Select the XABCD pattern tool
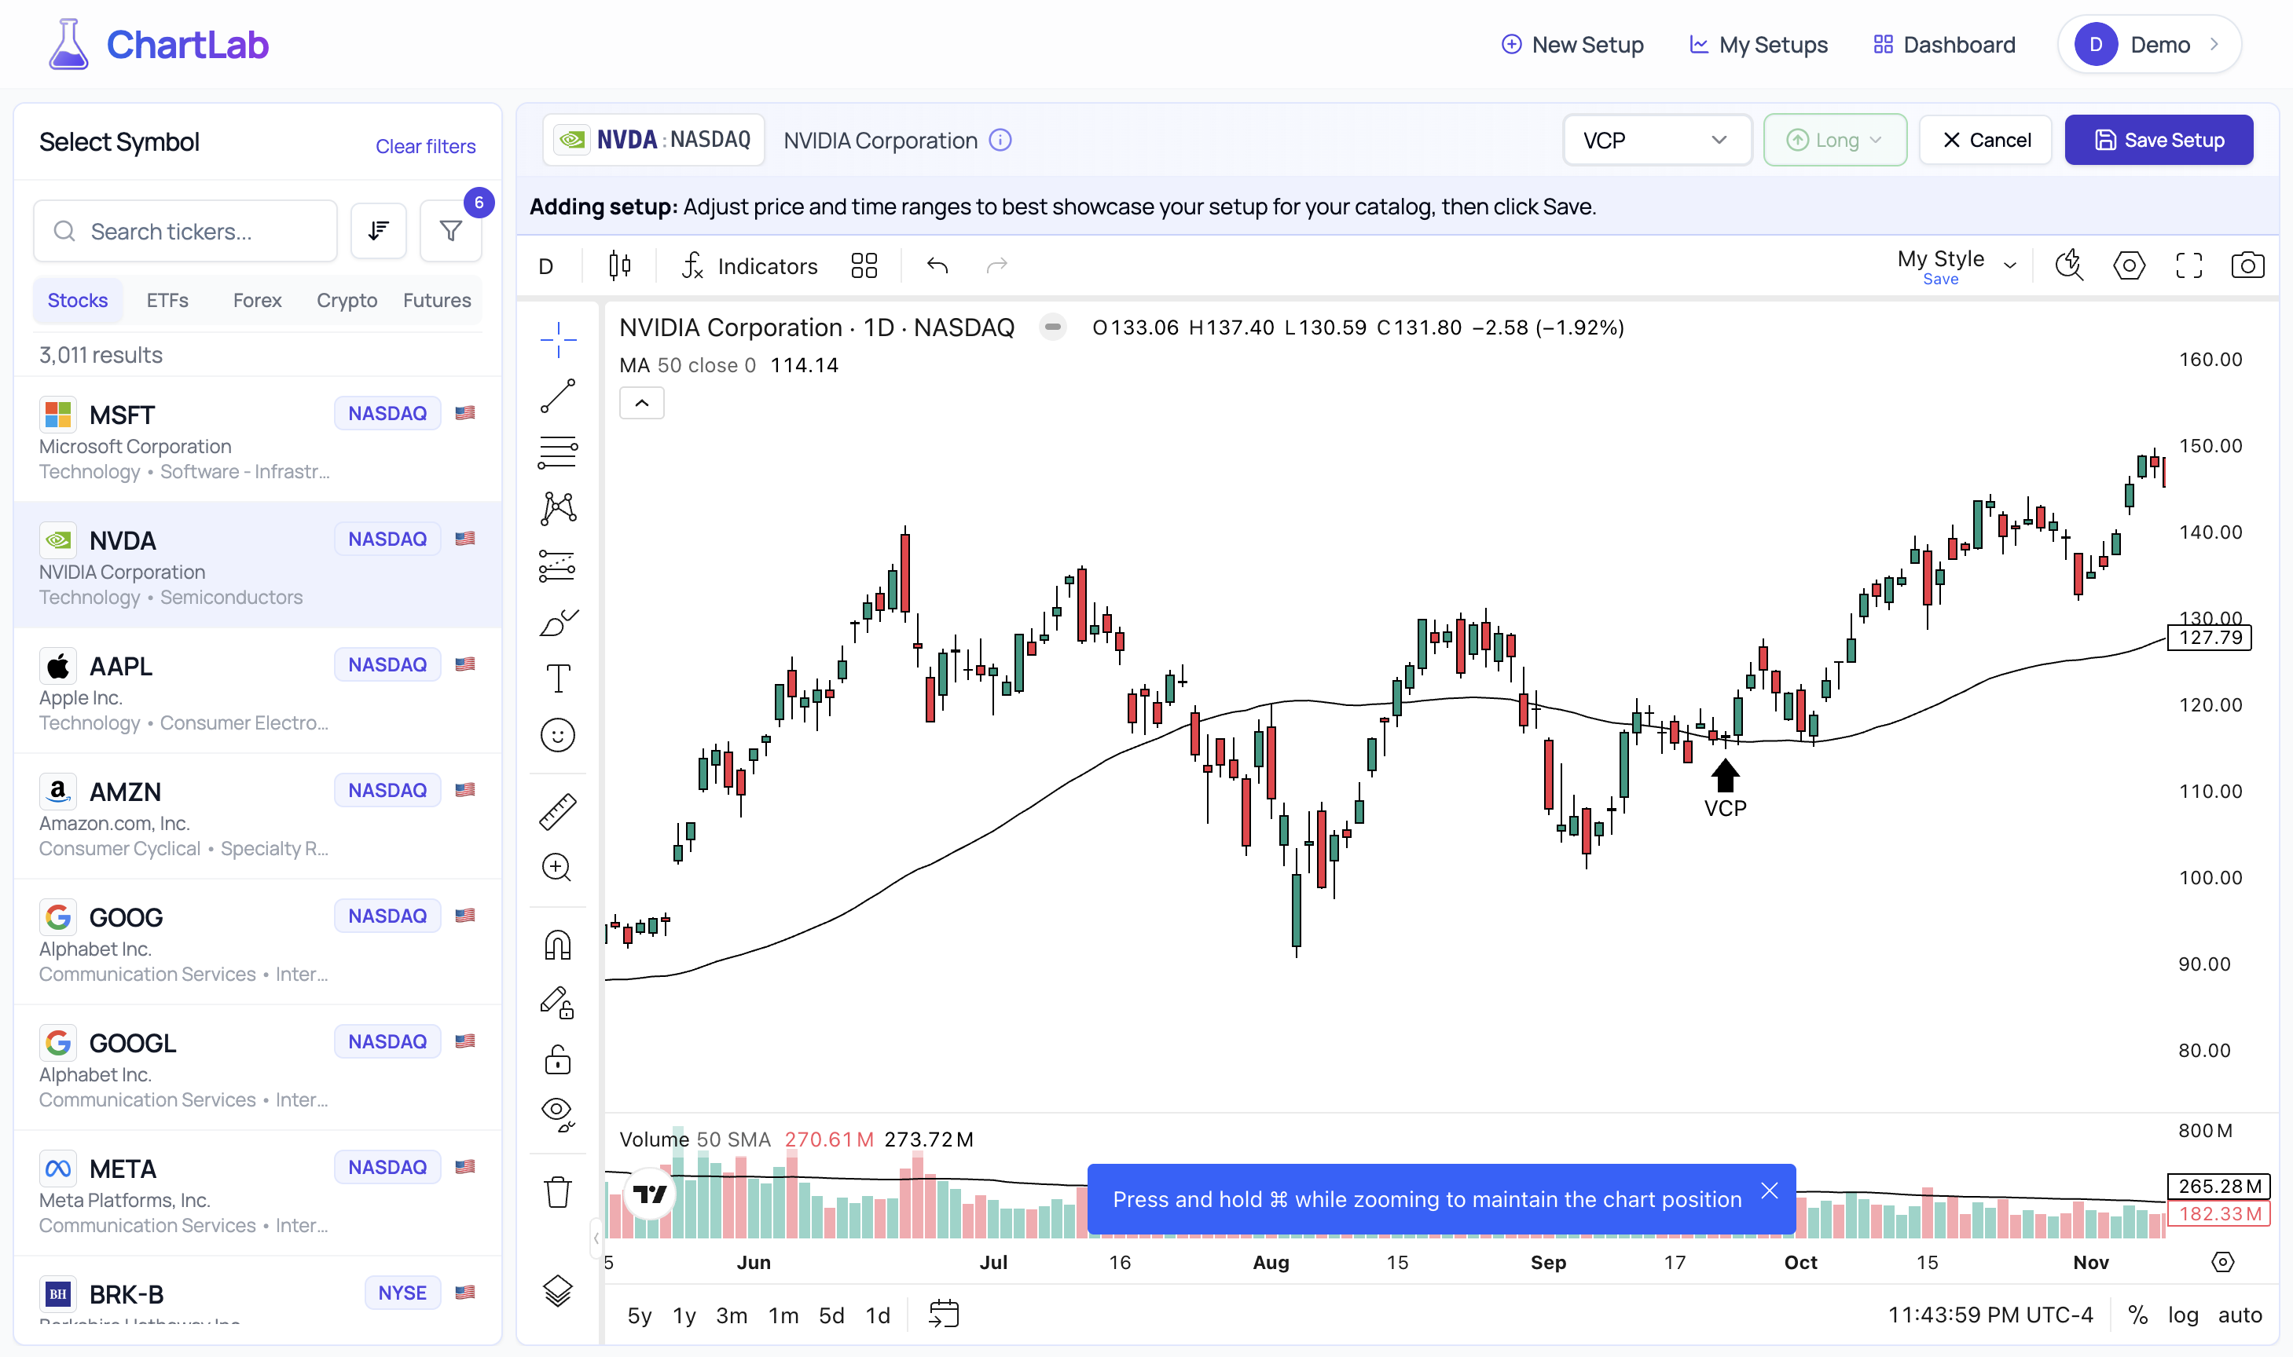The width and height of the screenshot is (2293, 1357). [557, 508]
